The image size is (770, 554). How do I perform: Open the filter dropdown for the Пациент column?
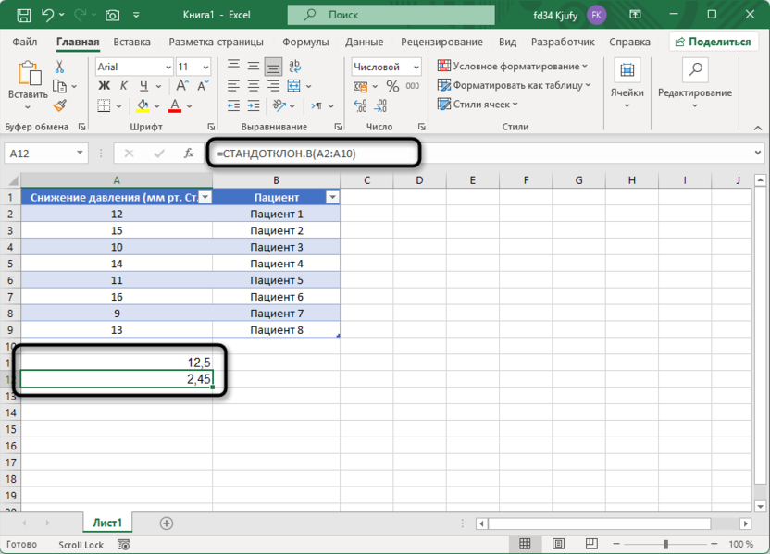(332, 197)
